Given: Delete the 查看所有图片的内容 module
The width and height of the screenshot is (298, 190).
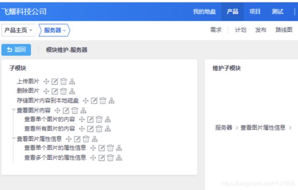Looking at the screenshot, I should [x=99, y=129].
